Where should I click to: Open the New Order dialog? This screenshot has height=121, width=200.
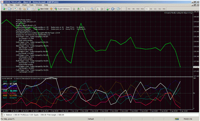[x=43, y=9]
